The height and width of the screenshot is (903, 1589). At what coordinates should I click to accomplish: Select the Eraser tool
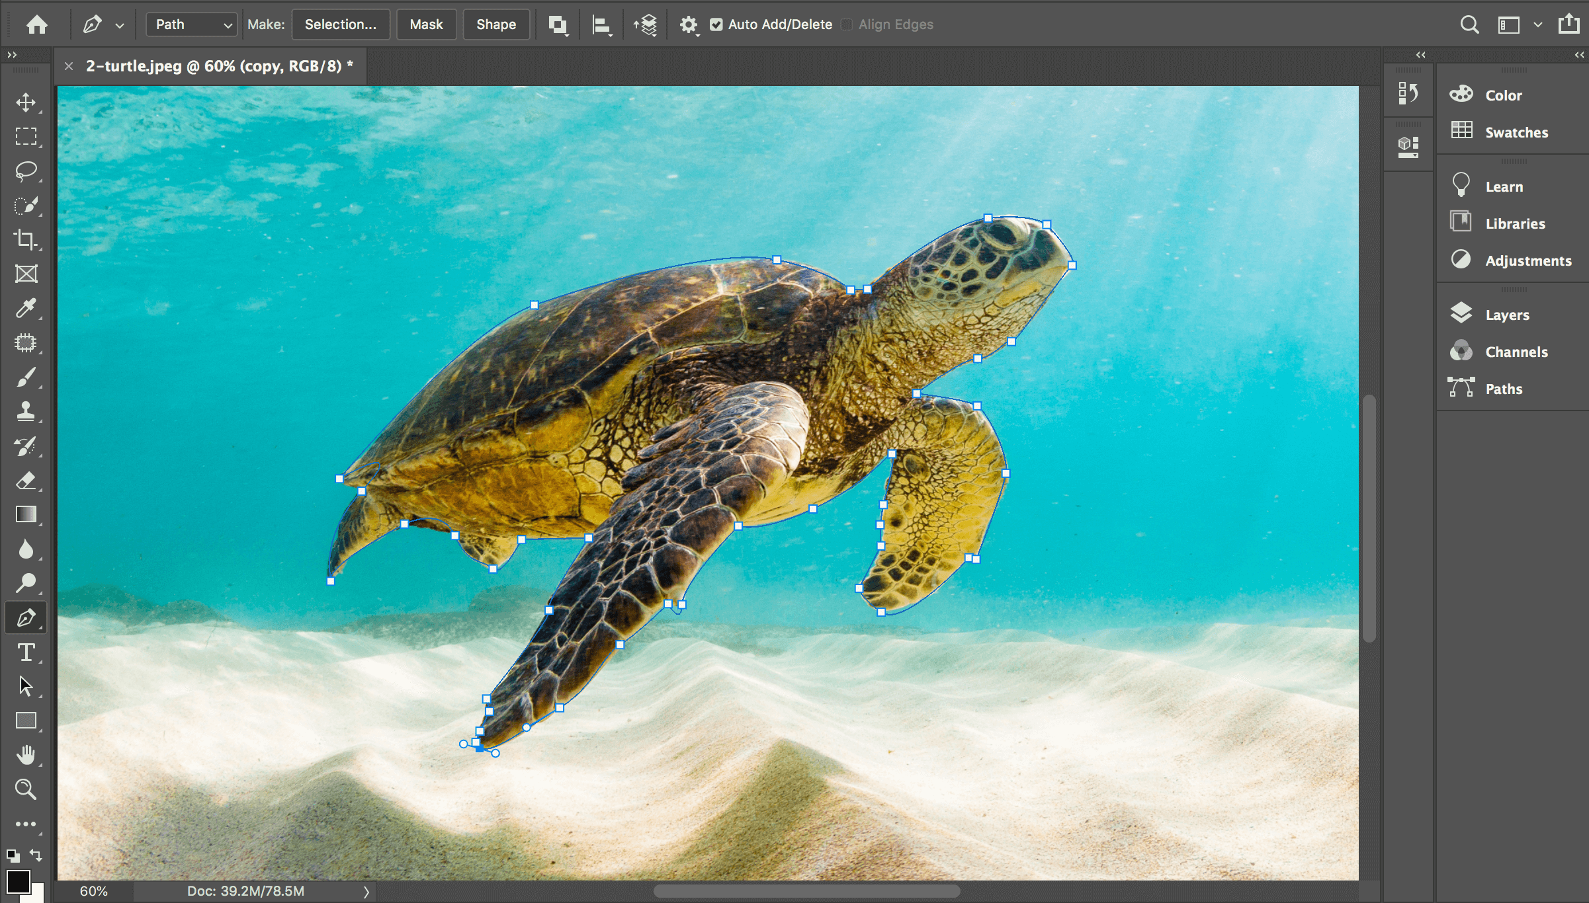tap(26, 481)
